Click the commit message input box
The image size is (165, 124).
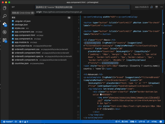pyautogui.click(x=23, y=13)
